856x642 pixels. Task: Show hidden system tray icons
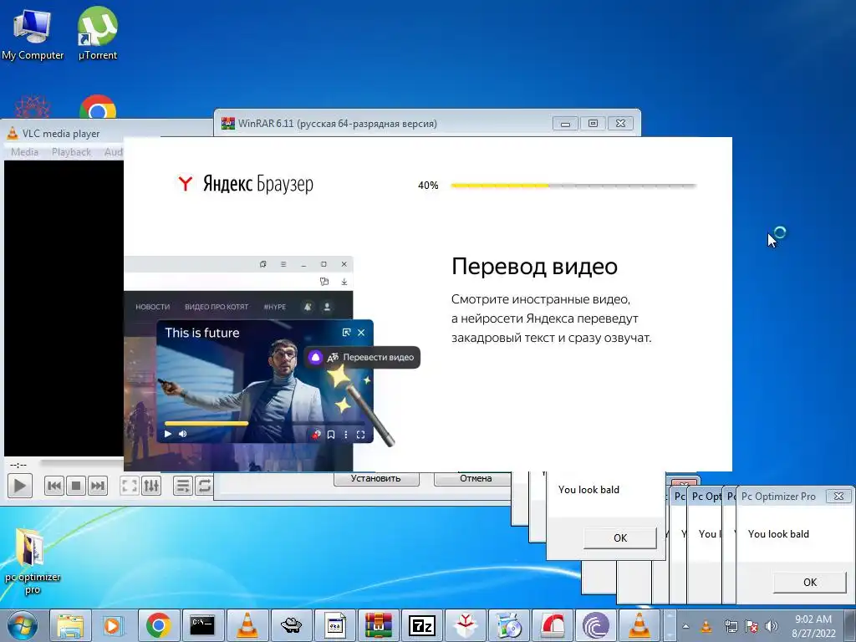685,626
